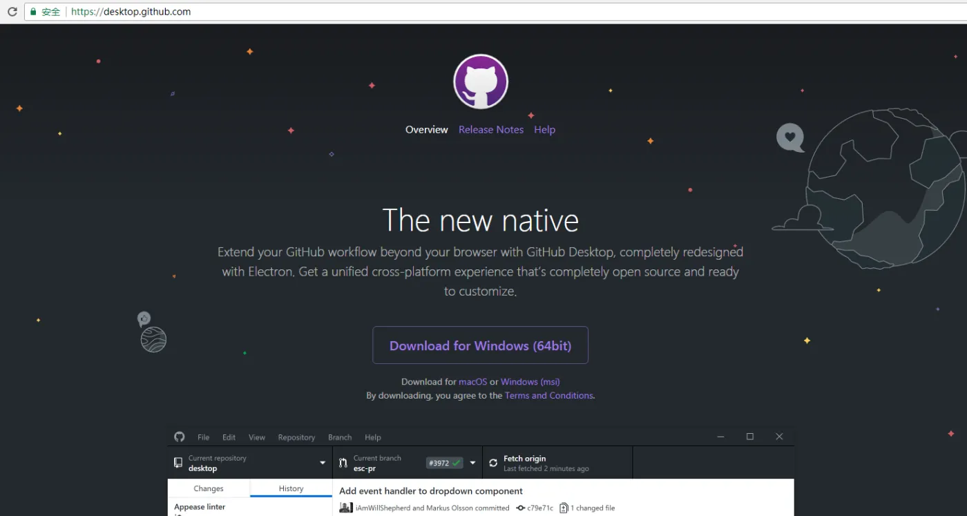Viewport: 967px width, 516px height.
Task: Click the branch icon beside Current branch
Action: [x=343, y=463]
